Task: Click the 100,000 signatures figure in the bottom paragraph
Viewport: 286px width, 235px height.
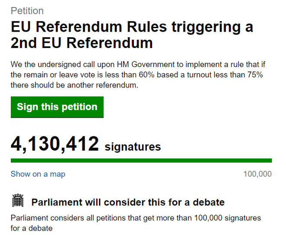Action: [227, 218]
